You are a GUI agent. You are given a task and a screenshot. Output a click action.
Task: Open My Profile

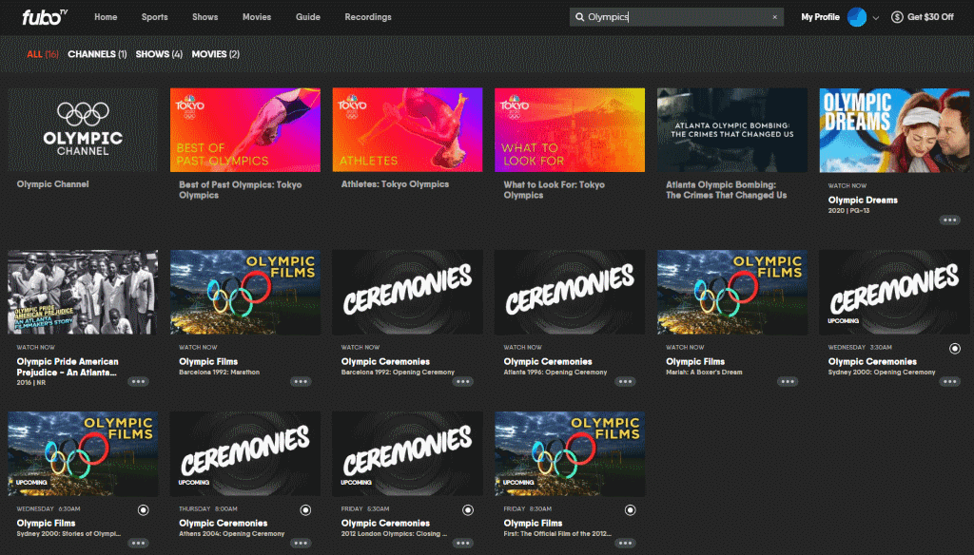[820, 17]
